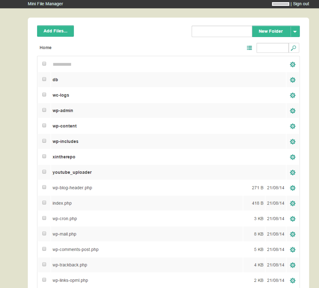319x288 pixels.
Task: Open gear options for wp-trackback.php
Action: pos(293,265)
